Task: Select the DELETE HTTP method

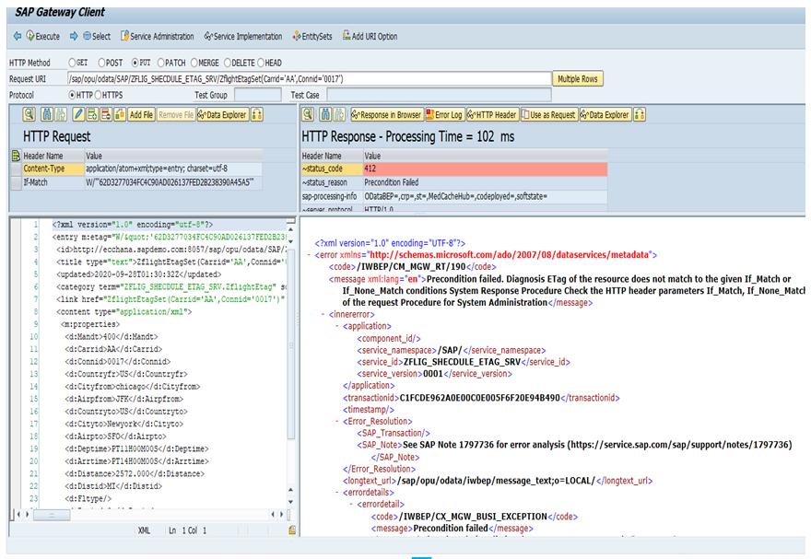Action: [228, 63]
